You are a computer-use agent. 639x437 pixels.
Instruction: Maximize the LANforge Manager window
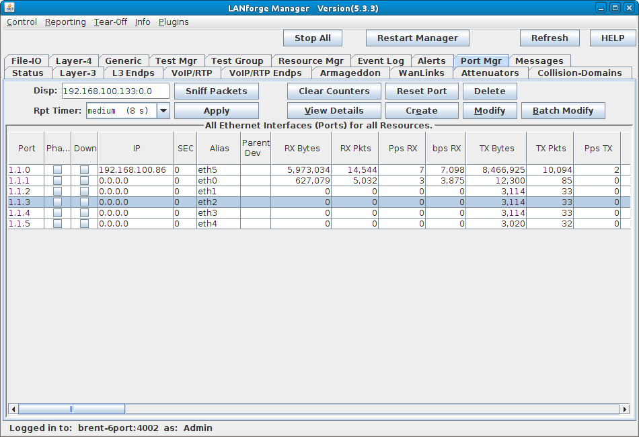click(x=615, y=8)
